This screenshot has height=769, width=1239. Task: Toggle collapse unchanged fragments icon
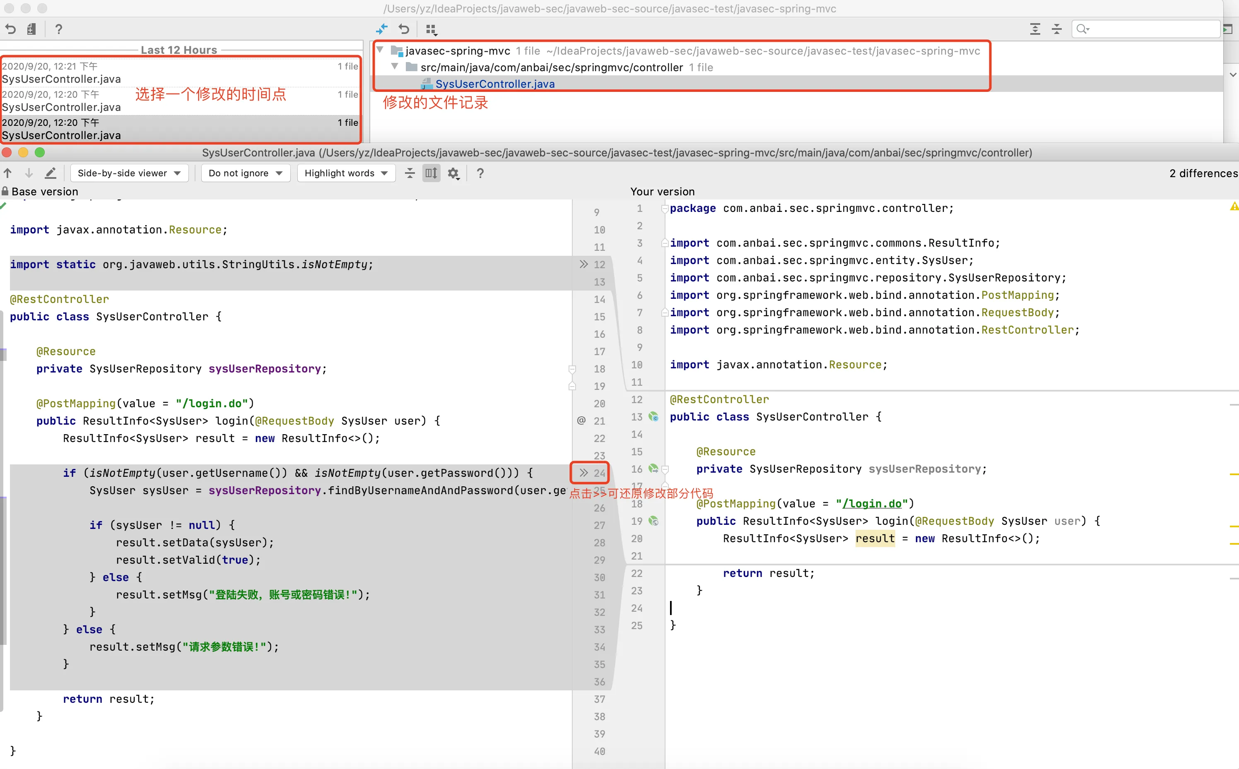click(x=410, y=173)
